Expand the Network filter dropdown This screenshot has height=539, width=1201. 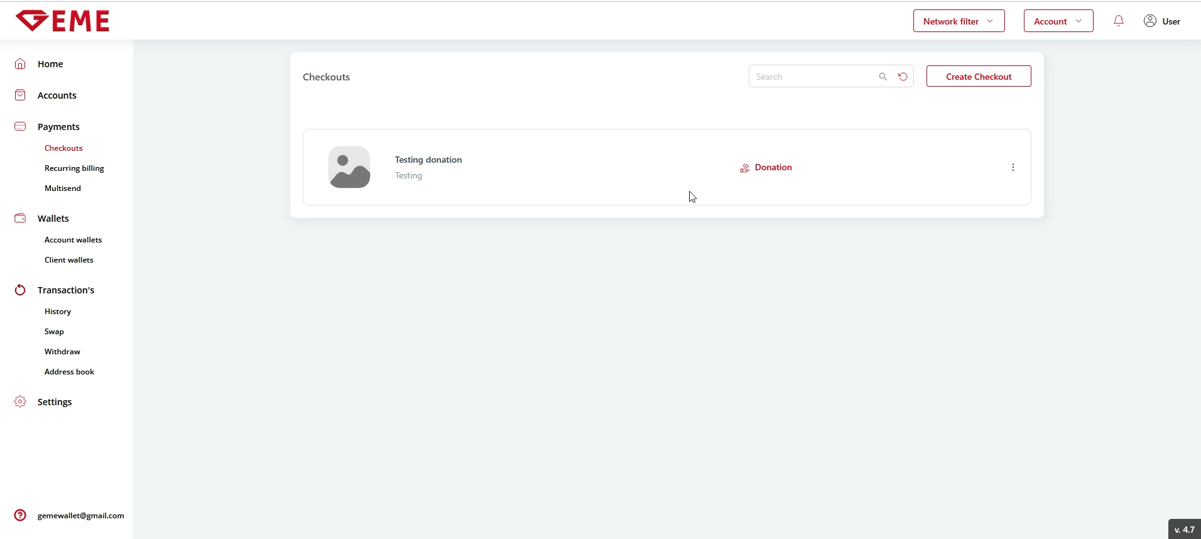(x=959, y=21)
